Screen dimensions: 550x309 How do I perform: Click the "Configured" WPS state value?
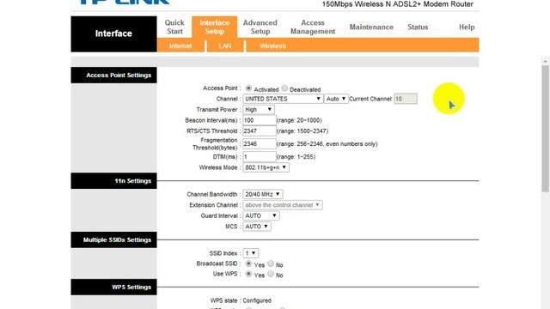(x=257, y=300)
